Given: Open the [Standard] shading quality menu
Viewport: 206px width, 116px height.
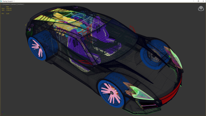Looking at the screenshot, I should pos(14,4).
